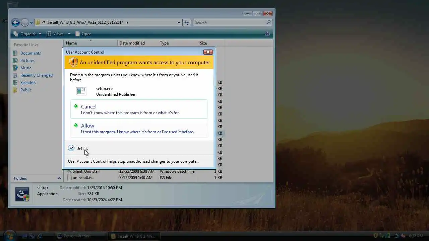Click the green arrow beside Cancel
Image resolution: width=429 pixels, height=241 pixels.
click(76, 106)
